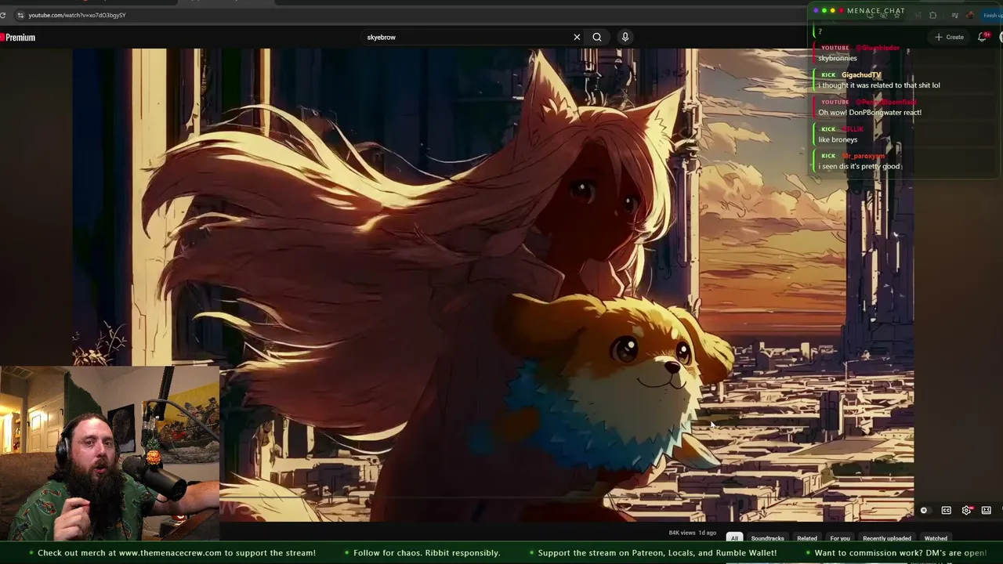The image size is (1003, 564).
Task: Click the "Oh wow! DonPBongwater react!" chat message
Action: 870,112
